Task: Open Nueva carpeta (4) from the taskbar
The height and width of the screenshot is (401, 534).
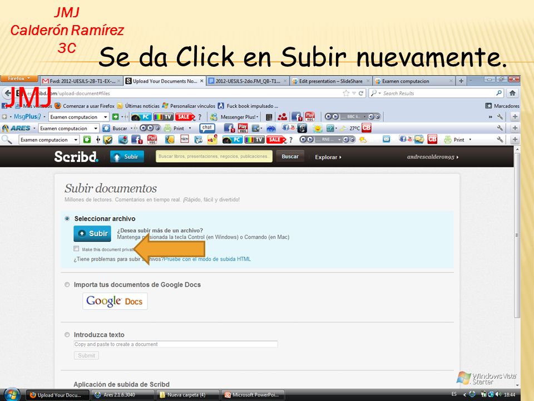Action: [x=187, y=395]
